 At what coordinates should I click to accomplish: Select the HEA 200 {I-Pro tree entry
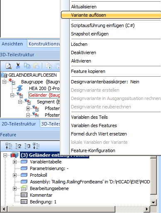pyautogui.click(x=44, y=88)
